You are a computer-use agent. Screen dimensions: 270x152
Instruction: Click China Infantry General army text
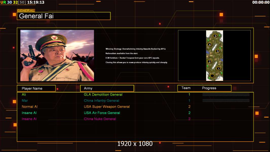(x=102, y=101)
